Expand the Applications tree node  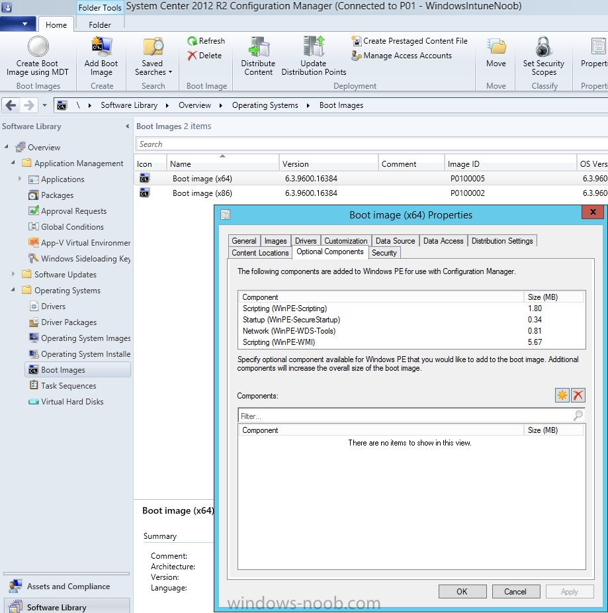[x=20, y=179]
